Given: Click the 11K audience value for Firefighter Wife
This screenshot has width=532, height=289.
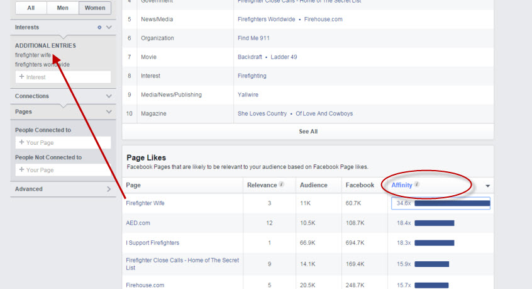Looking at the screenshot, I should tap(305, 203).
